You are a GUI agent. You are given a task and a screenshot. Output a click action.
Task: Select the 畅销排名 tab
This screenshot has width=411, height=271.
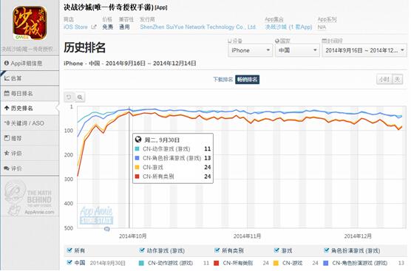point(247,79)
